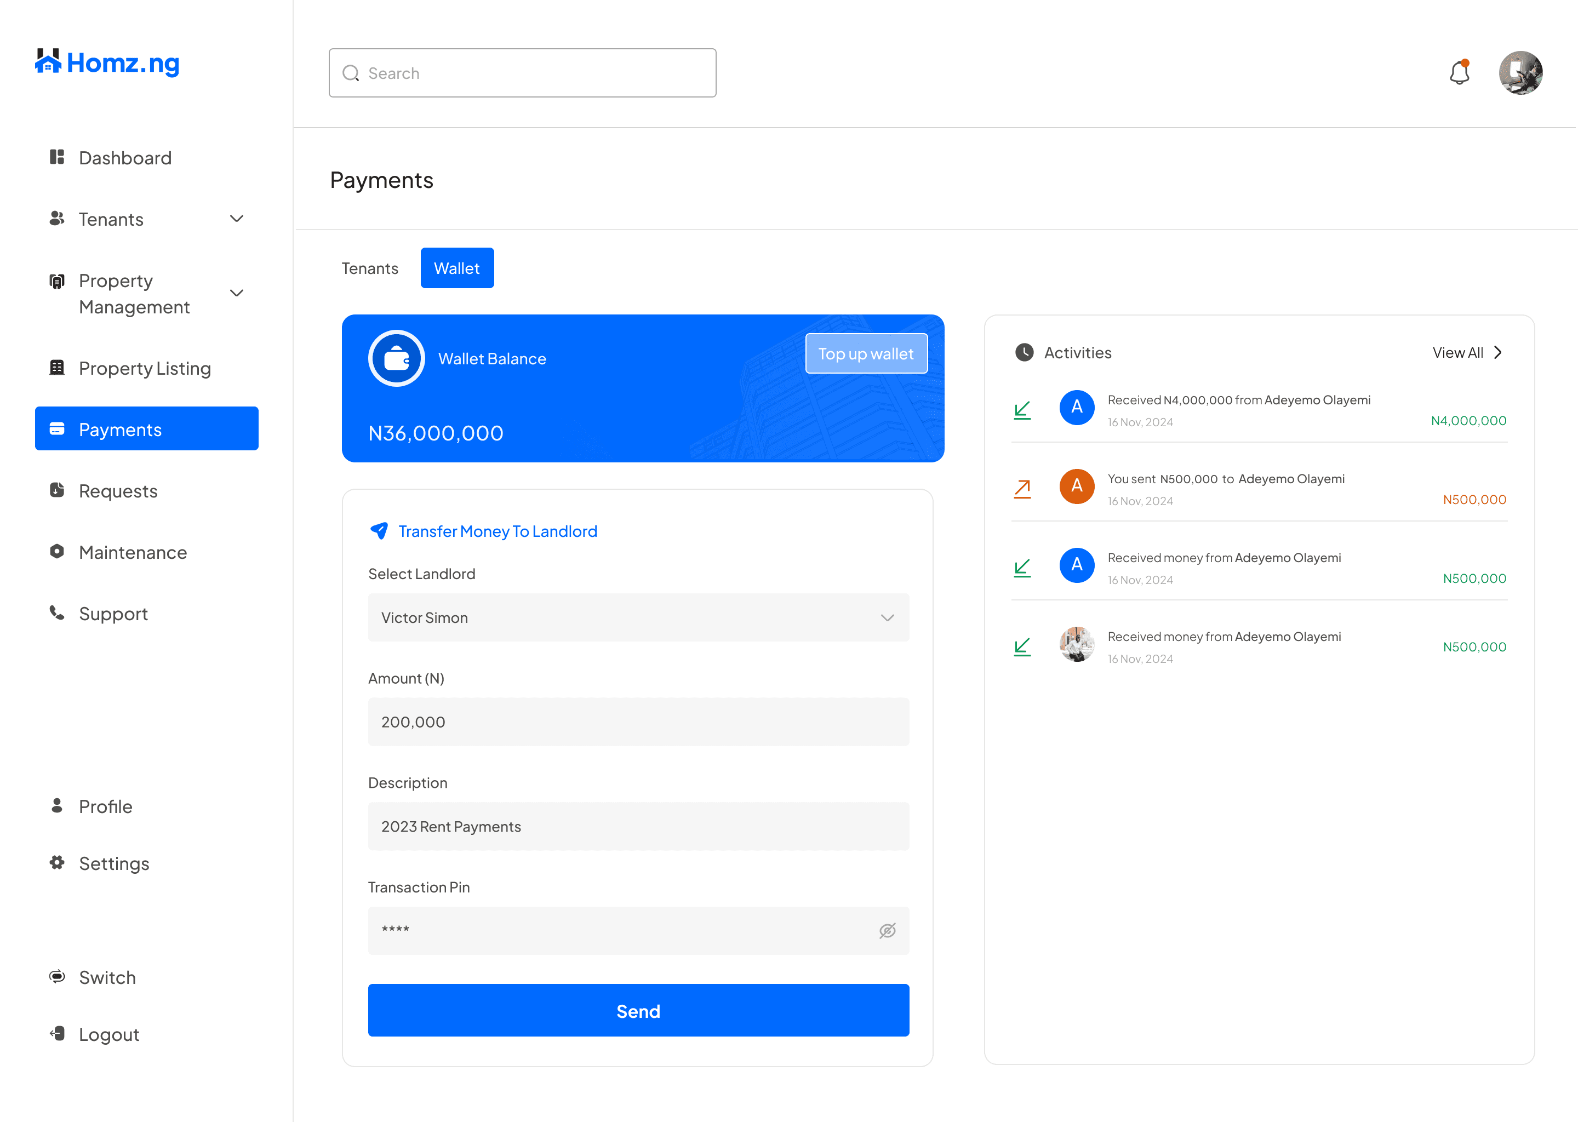Go to the Maintenance section
This screenshot has width=1578, height=1122.
(133, 552)
